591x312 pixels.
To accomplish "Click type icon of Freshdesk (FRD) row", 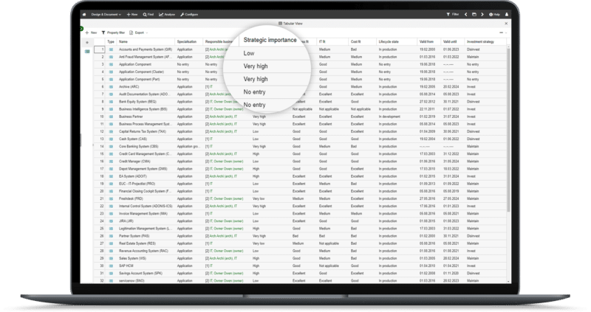I will [111, 198].
